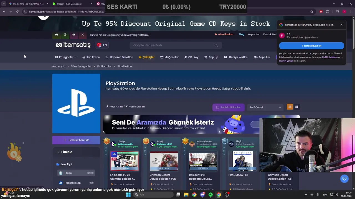Show hidden system tray icons chevron
Screen dimensions: 355x199
[x=306, y=195]
